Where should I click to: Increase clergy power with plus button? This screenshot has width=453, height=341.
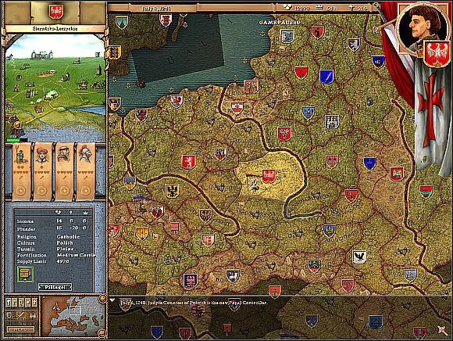[x=64, y=191]
